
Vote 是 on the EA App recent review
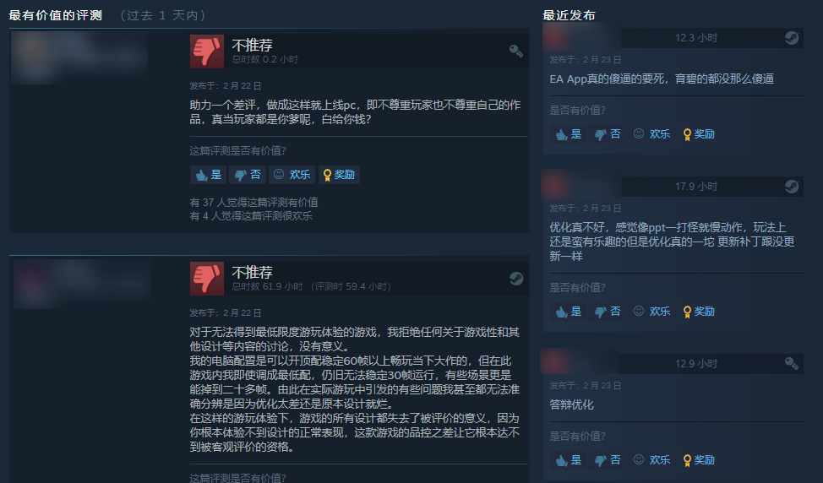coord(569,134)
